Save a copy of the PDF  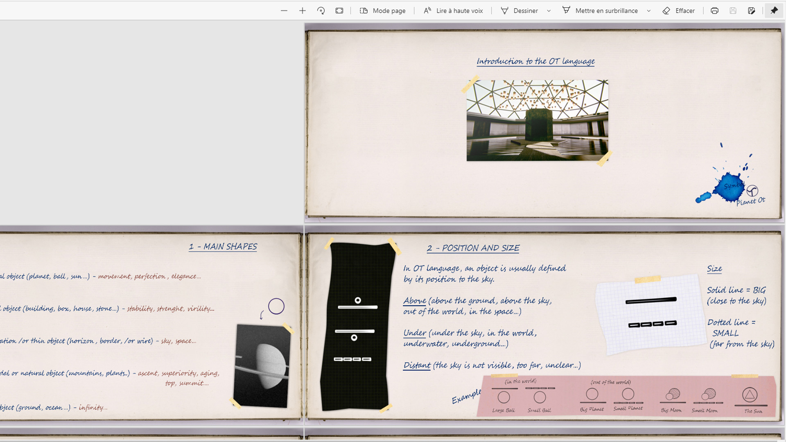click(752, 11)
